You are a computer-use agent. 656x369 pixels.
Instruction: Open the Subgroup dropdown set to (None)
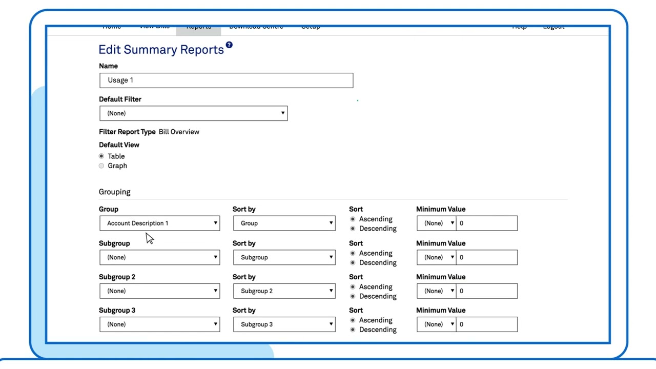point(159,257)
